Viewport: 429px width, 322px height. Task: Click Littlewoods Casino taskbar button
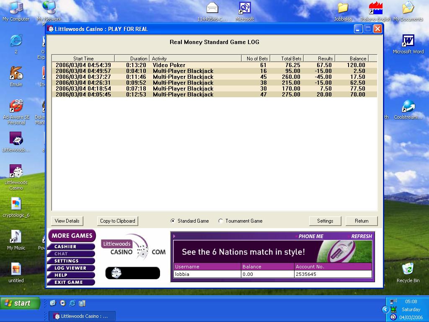coord(82,316)
